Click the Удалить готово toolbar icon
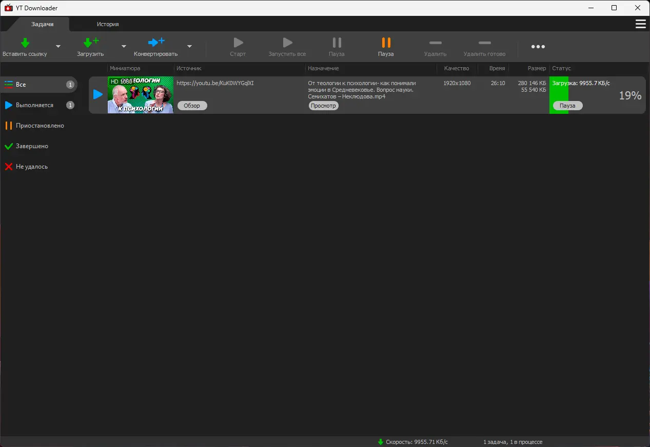Screen dimensions: 650x447 484,43
